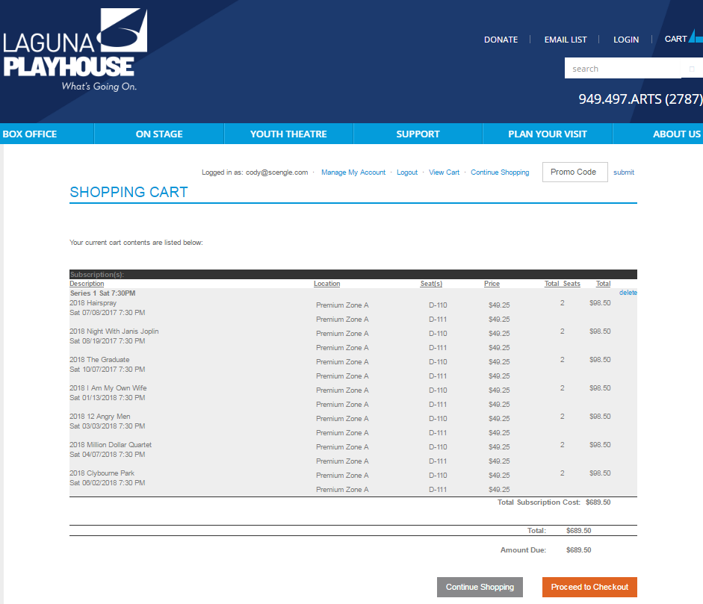Viewport: 703px width, 604px height.
Task: Submit the promo code
Action: [x=624, y=172]
